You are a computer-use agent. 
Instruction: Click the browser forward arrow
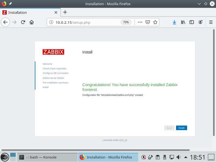14,22
